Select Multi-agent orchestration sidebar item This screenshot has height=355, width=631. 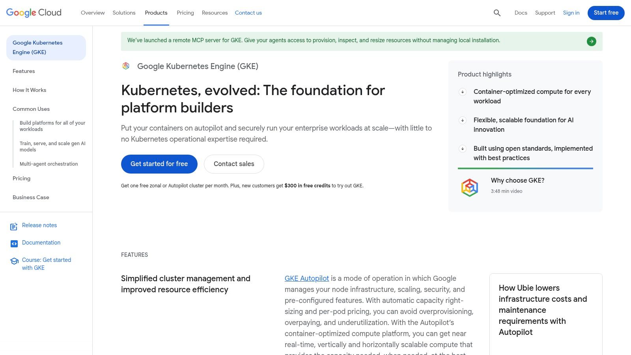click(x=49, y=164)
